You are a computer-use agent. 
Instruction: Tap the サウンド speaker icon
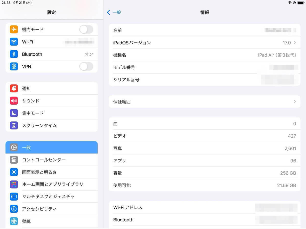point(14,101)
